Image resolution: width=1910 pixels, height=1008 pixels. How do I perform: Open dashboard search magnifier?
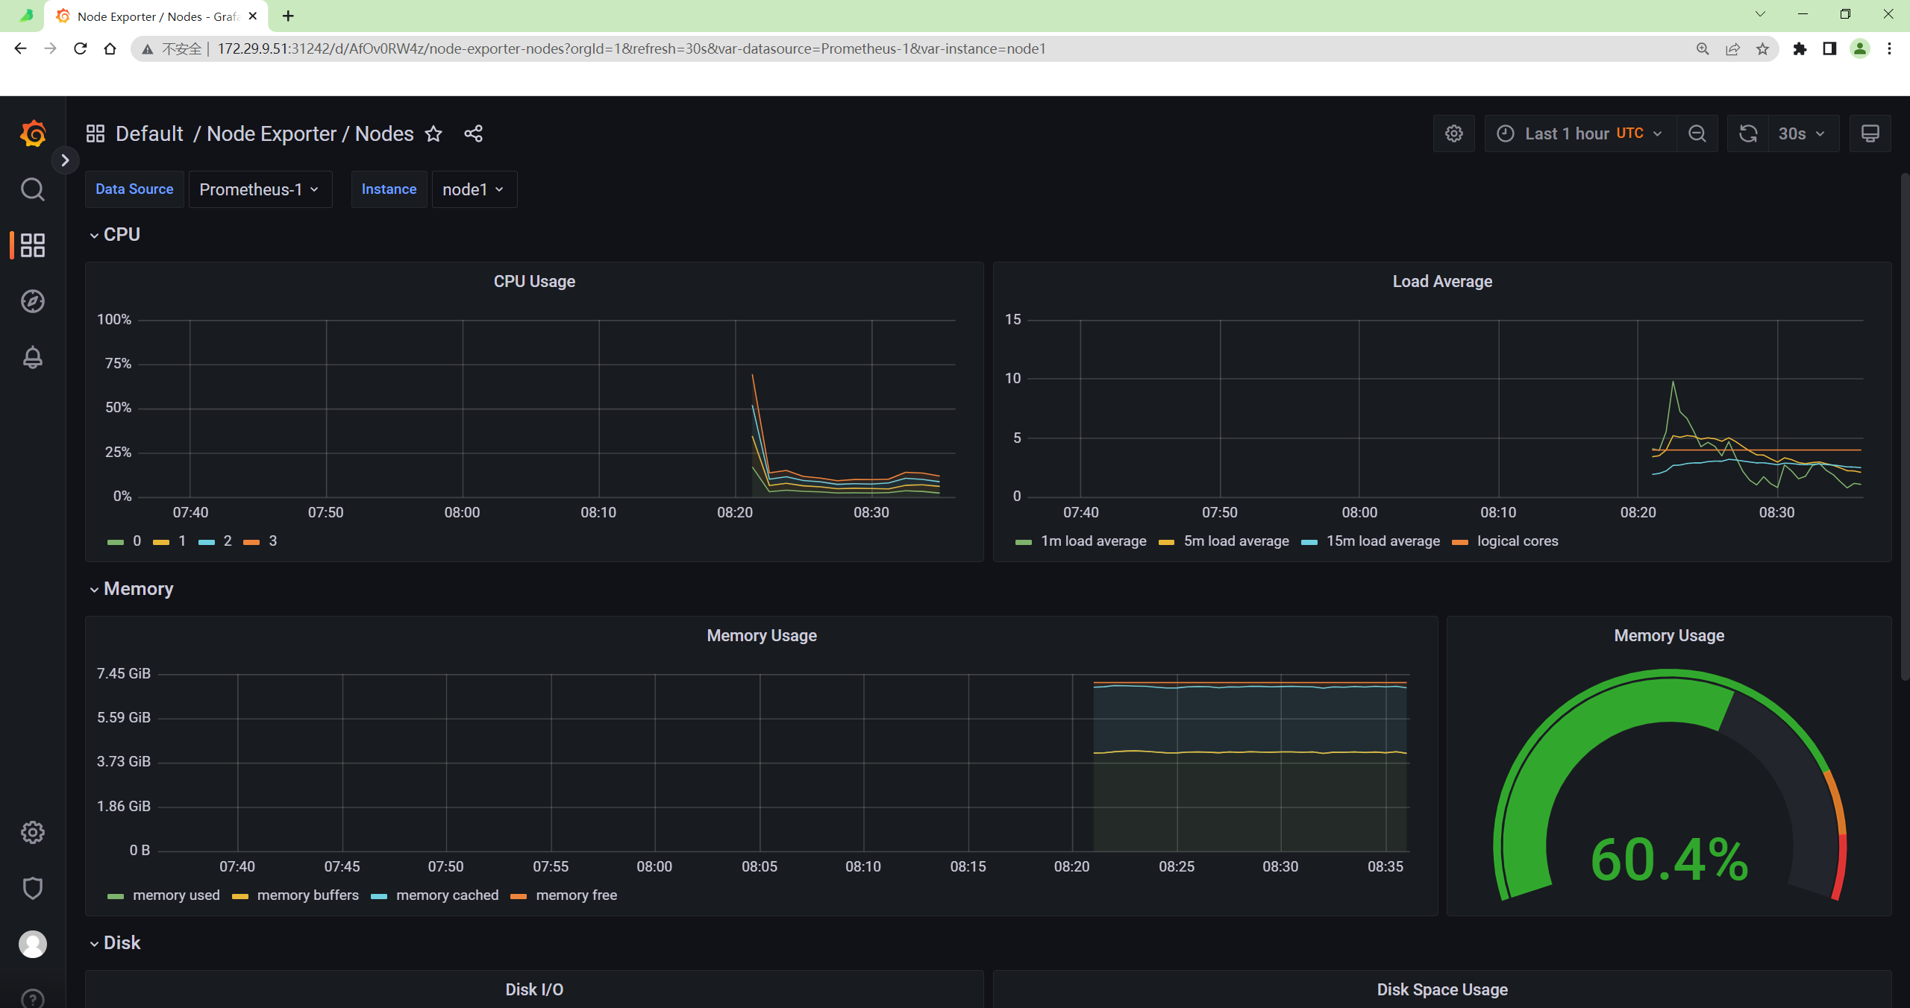click(33, 189)
